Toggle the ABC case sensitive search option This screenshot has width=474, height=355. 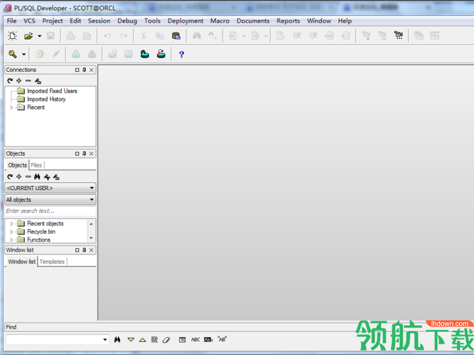[x=195, y=340]
